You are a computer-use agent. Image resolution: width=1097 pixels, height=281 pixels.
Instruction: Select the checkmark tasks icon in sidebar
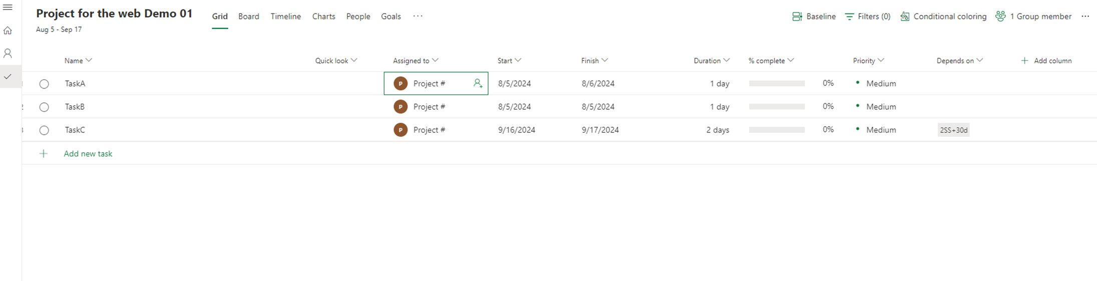8,76
